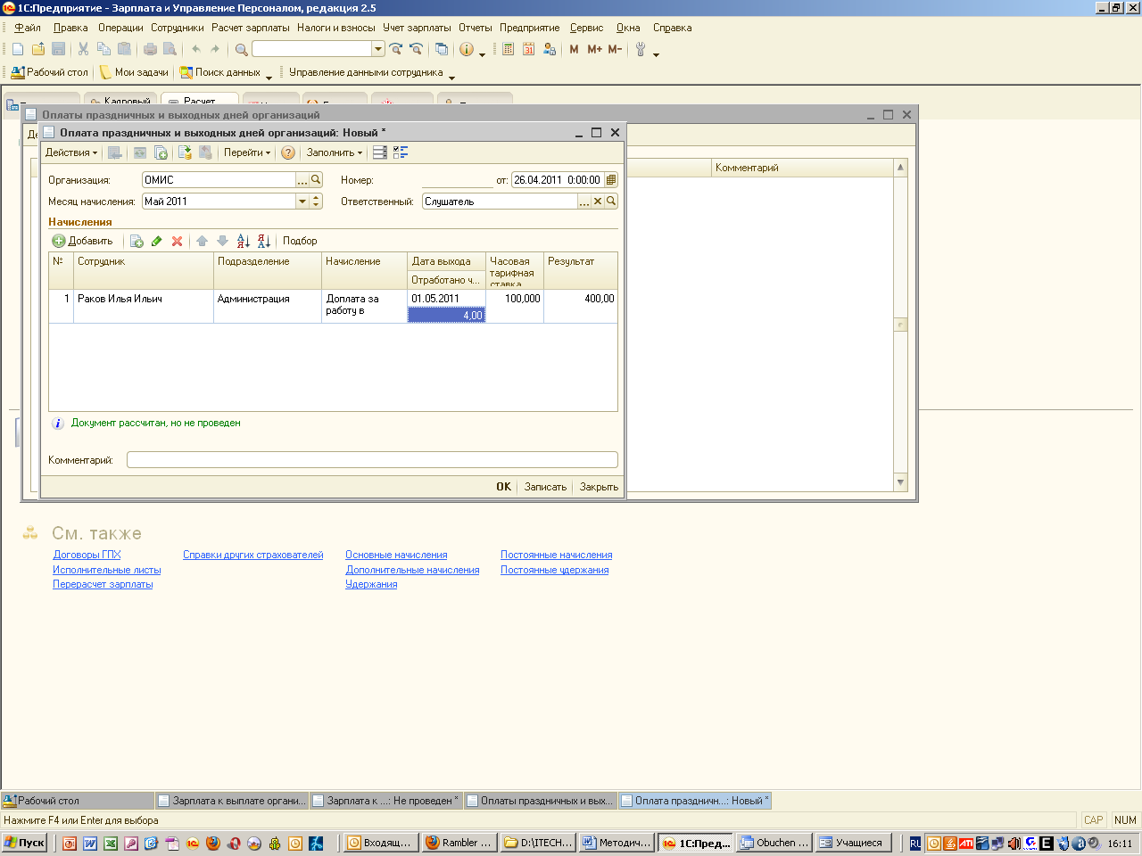
Task: Select the hours worked cell 4,00
Action: click(446, 315)
